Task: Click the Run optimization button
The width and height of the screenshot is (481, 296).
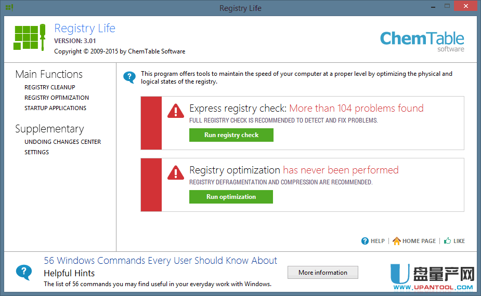Action: (x=231, y=197)
